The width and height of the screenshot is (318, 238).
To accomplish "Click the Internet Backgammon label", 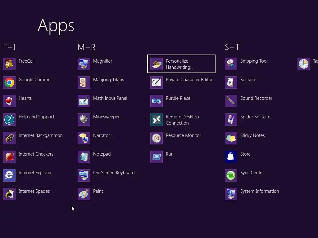I will tap(41, 136).
